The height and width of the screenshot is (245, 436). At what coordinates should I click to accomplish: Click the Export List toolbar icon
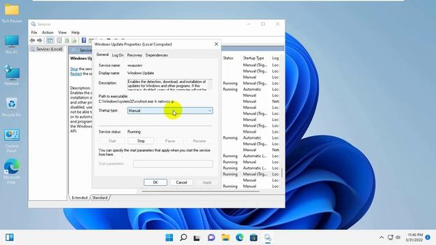pos(74,41)
